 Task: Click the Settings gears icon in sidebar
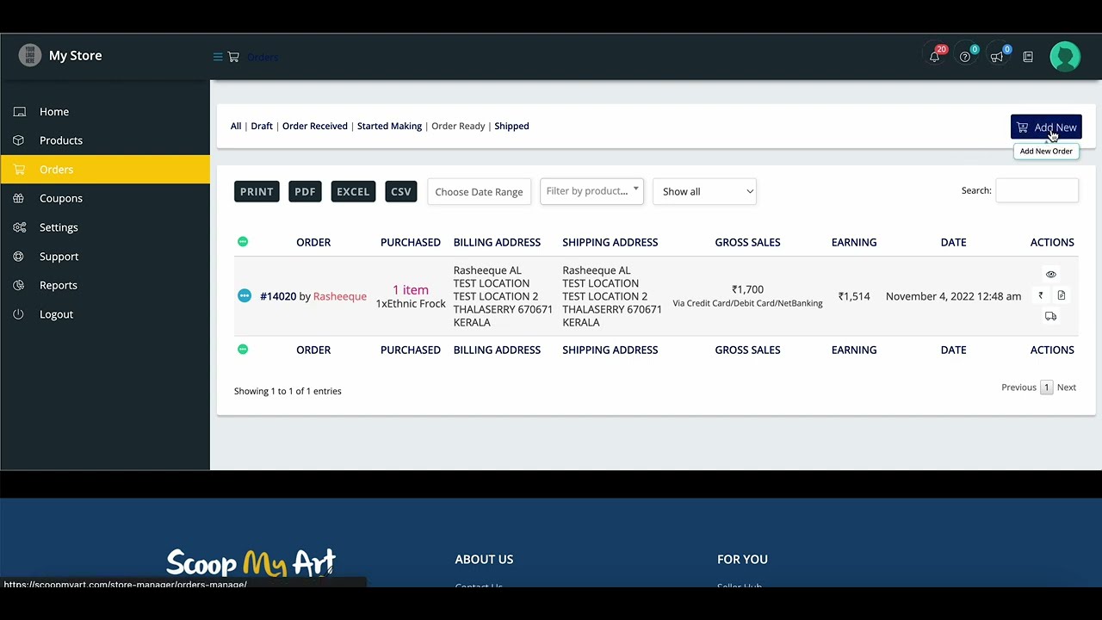pos(19,227)
